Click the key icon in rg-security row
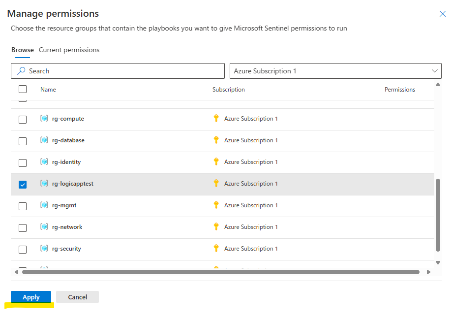452x322 pixels. [x=216, y=249]
